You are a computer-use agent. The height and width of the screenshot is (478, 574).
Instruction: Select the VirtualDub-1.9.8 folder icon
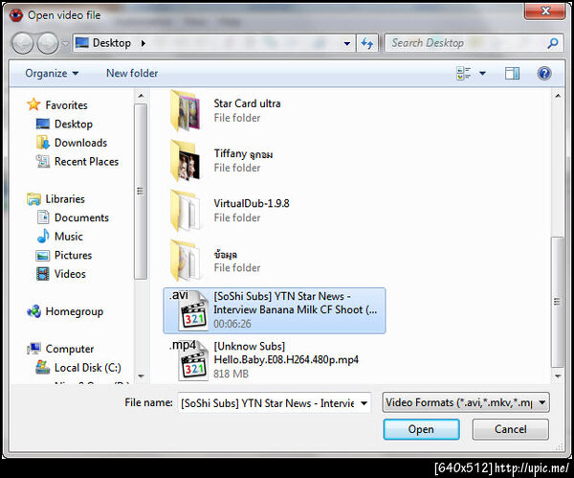186,211
